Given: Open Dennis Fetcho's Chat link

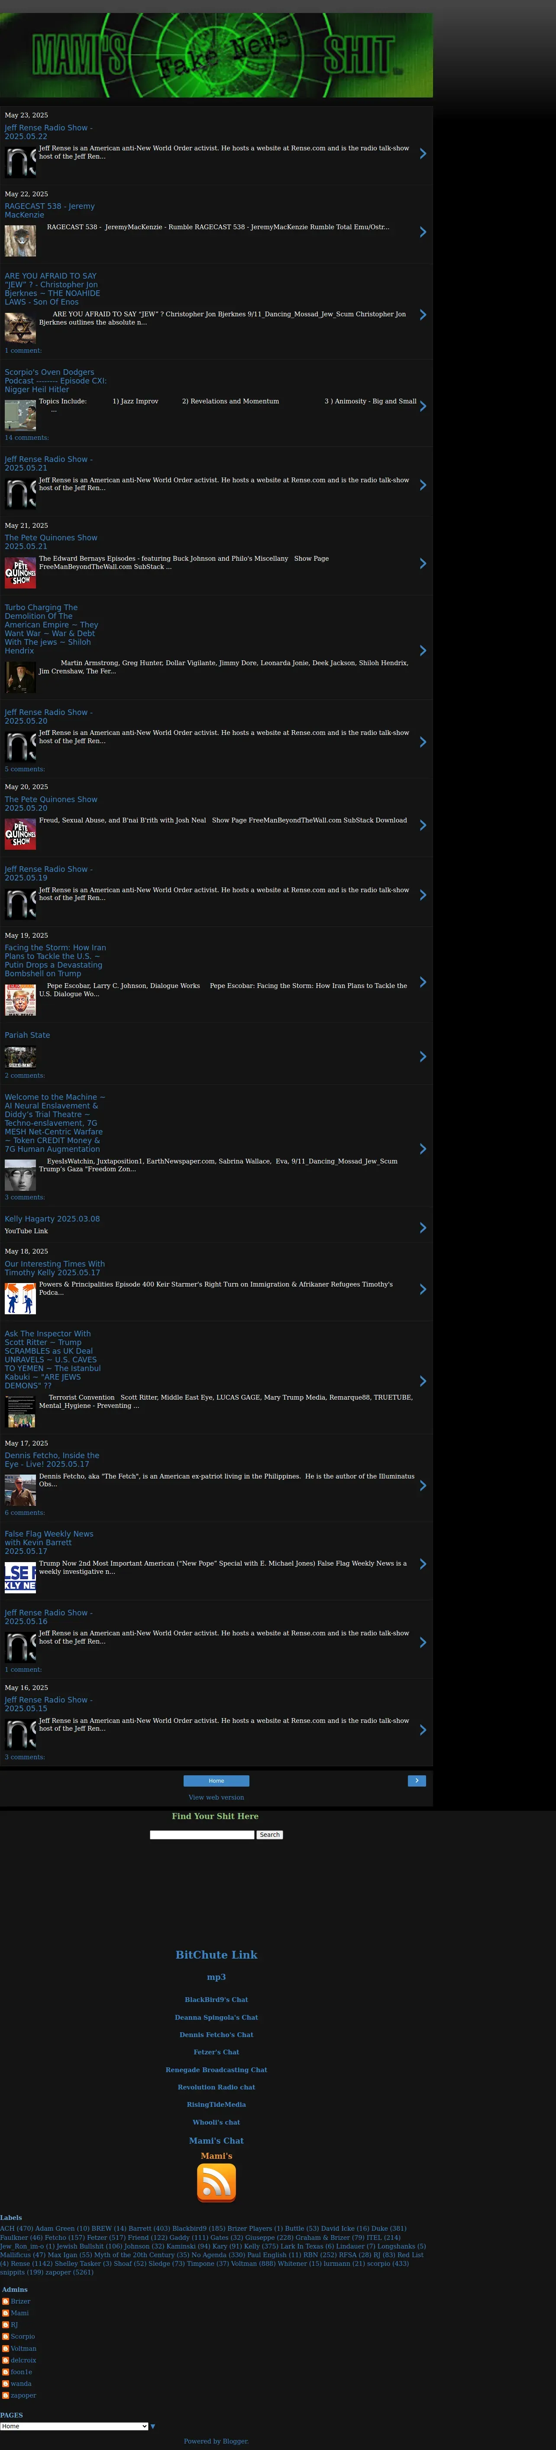Looking at the screenshot, I should click(217, 2035).
